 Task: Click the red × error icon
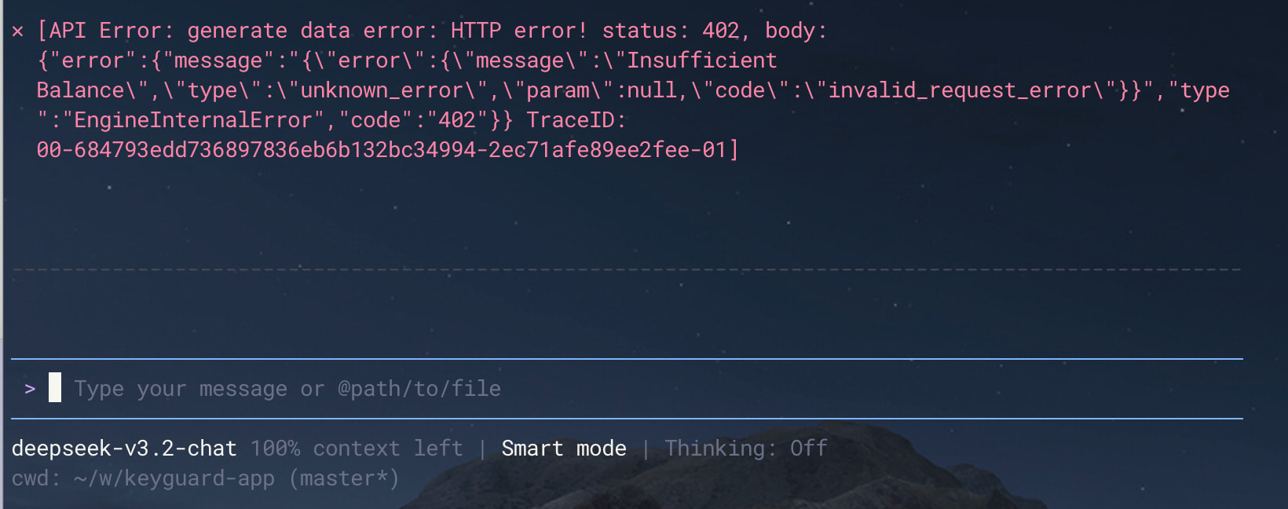point(17,31)
